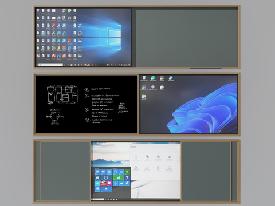Open the cyan People tile in Start menu
275x206 pixels.
tap(97, 183)
